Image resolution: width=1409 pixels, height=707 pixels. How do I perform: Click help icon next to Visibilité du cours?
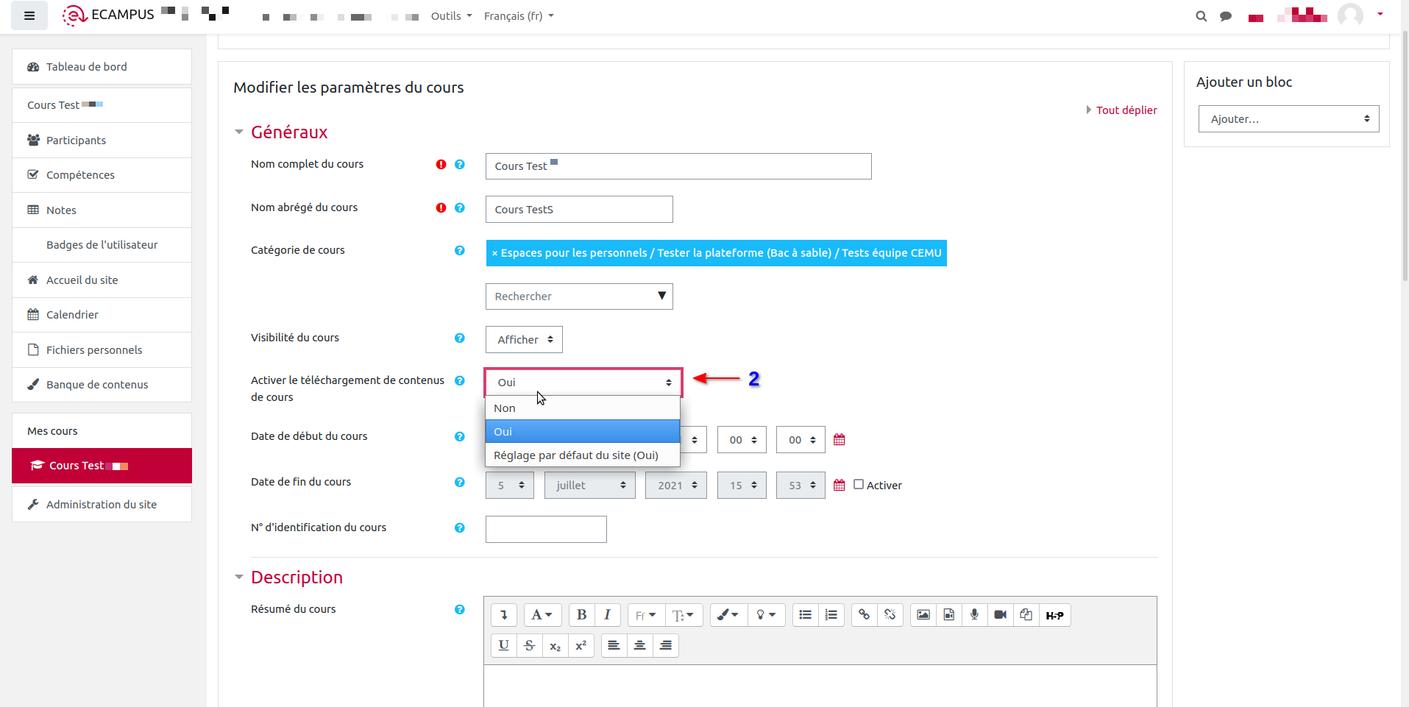click(x=459, y=338)
